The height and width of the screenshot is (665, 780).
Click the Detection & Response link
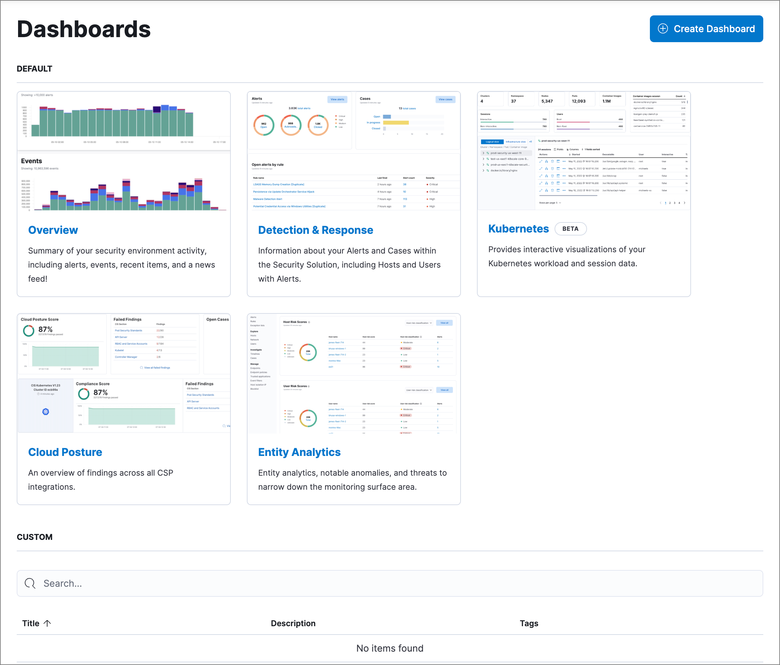pyautogui.click(x=316, y=229)
